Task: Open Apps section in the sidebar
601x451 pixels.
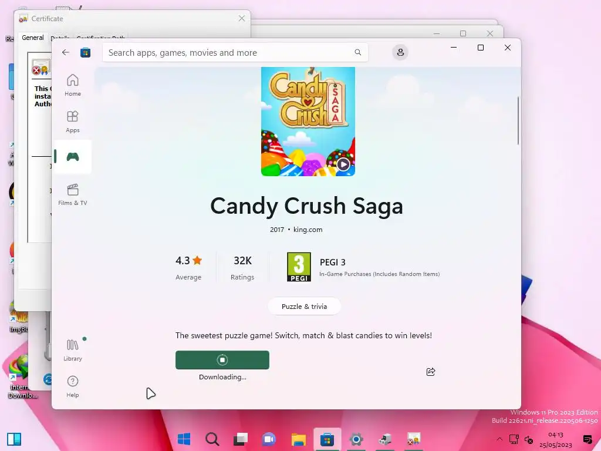Action: 72,122
